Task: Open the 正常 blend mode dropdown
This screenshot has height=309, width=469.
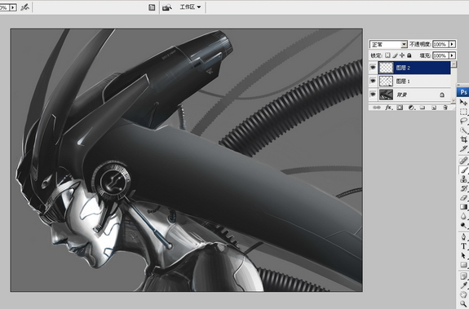Action: 404,45
